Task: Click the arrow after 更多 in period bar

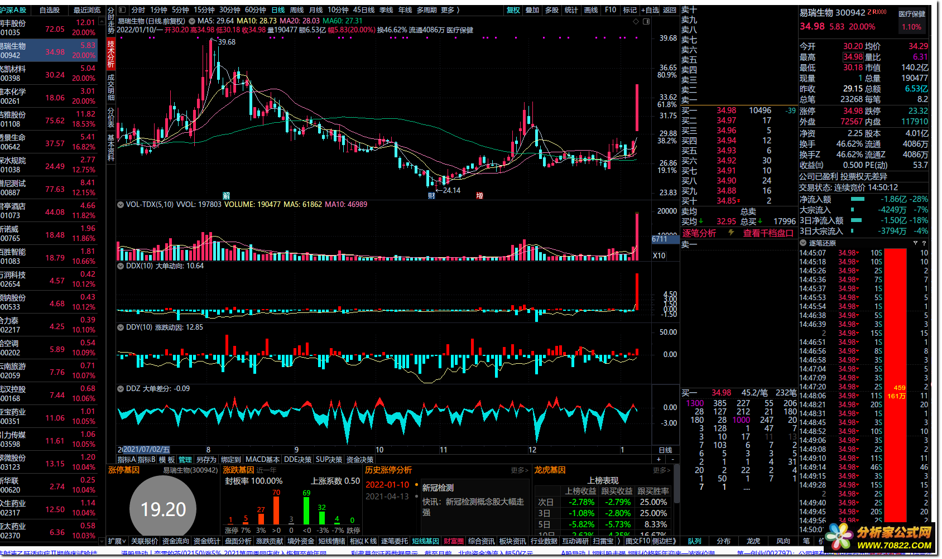Action: pos(458,10)
